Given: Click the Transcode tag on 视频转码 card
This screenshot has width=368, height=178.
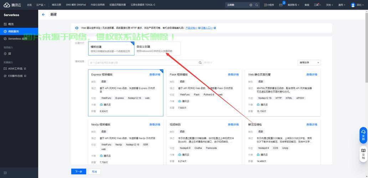Looking at the screenshot, I should tap(211, 148).
